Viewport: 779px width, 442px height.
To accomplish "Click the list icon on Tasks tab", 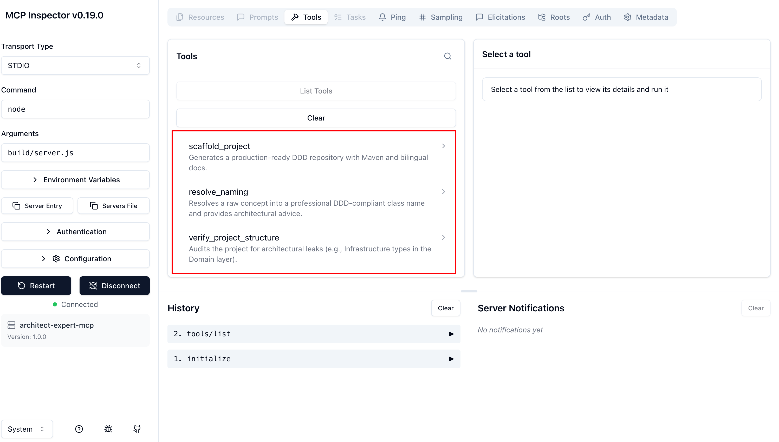I will [338, 17].
